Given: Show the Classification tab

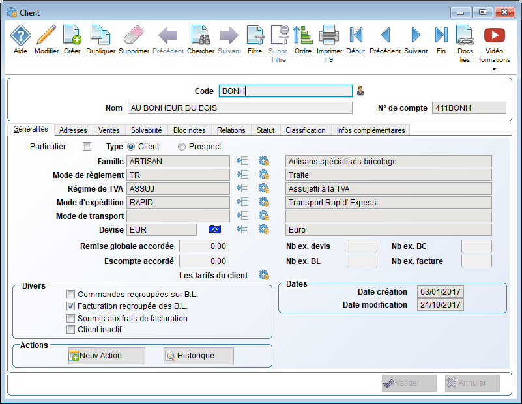Looking at the screenshot, I should click(306, 130).
